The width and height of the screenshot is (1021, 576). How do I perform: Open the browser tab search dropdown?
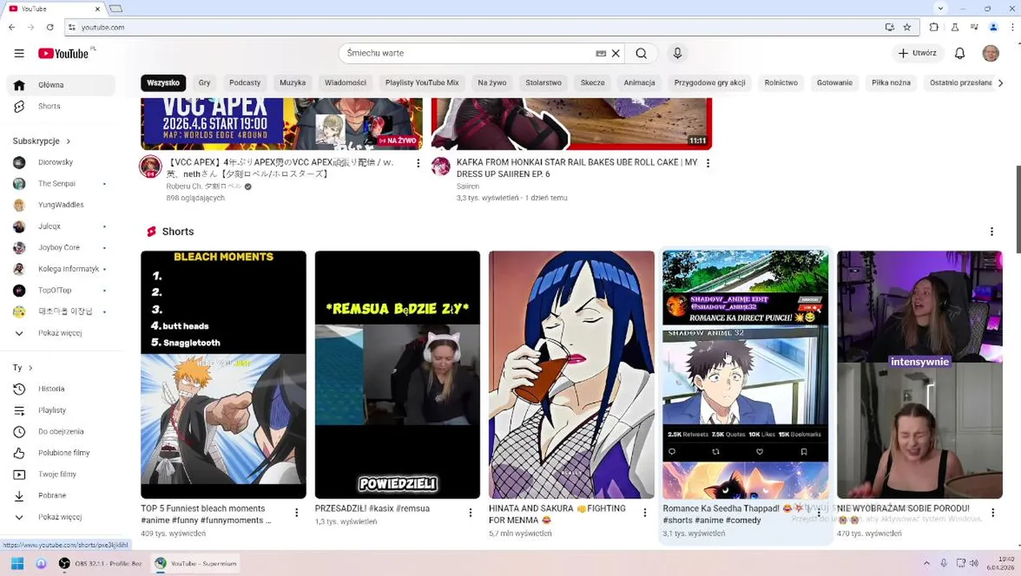pyautogui.click(x=941, y=9)
